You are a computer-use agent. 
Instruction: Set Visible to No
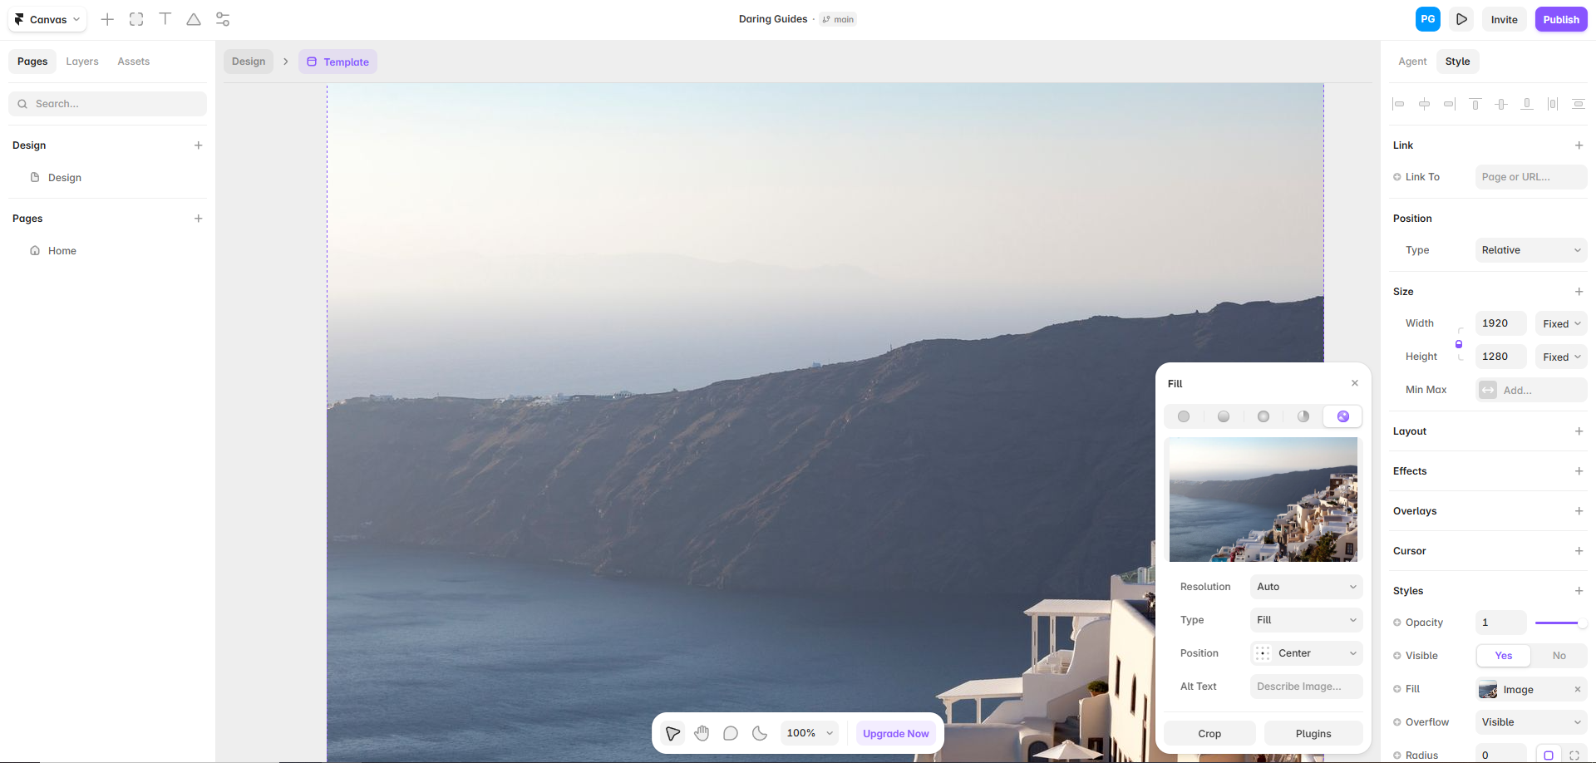tap(1559, 656)
